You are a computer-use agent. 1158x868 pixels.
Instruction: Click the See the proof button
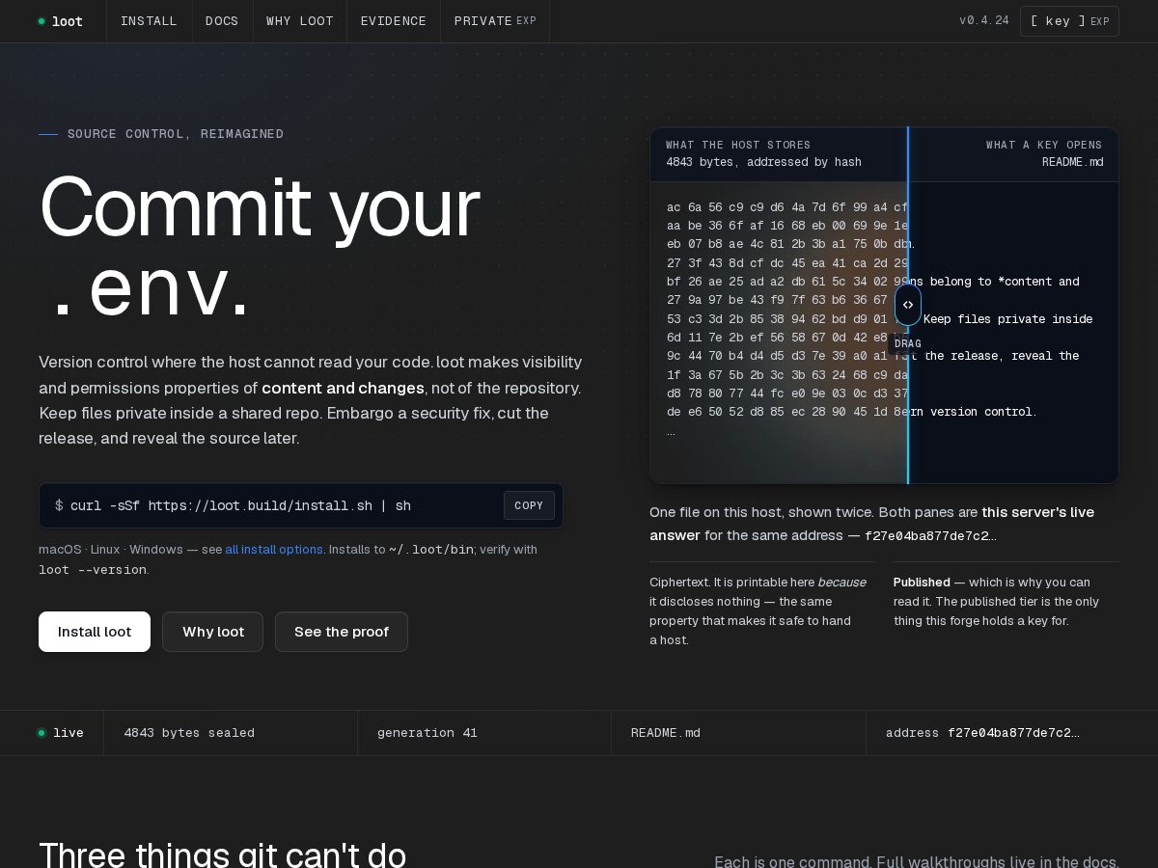(x=342, y=632)
